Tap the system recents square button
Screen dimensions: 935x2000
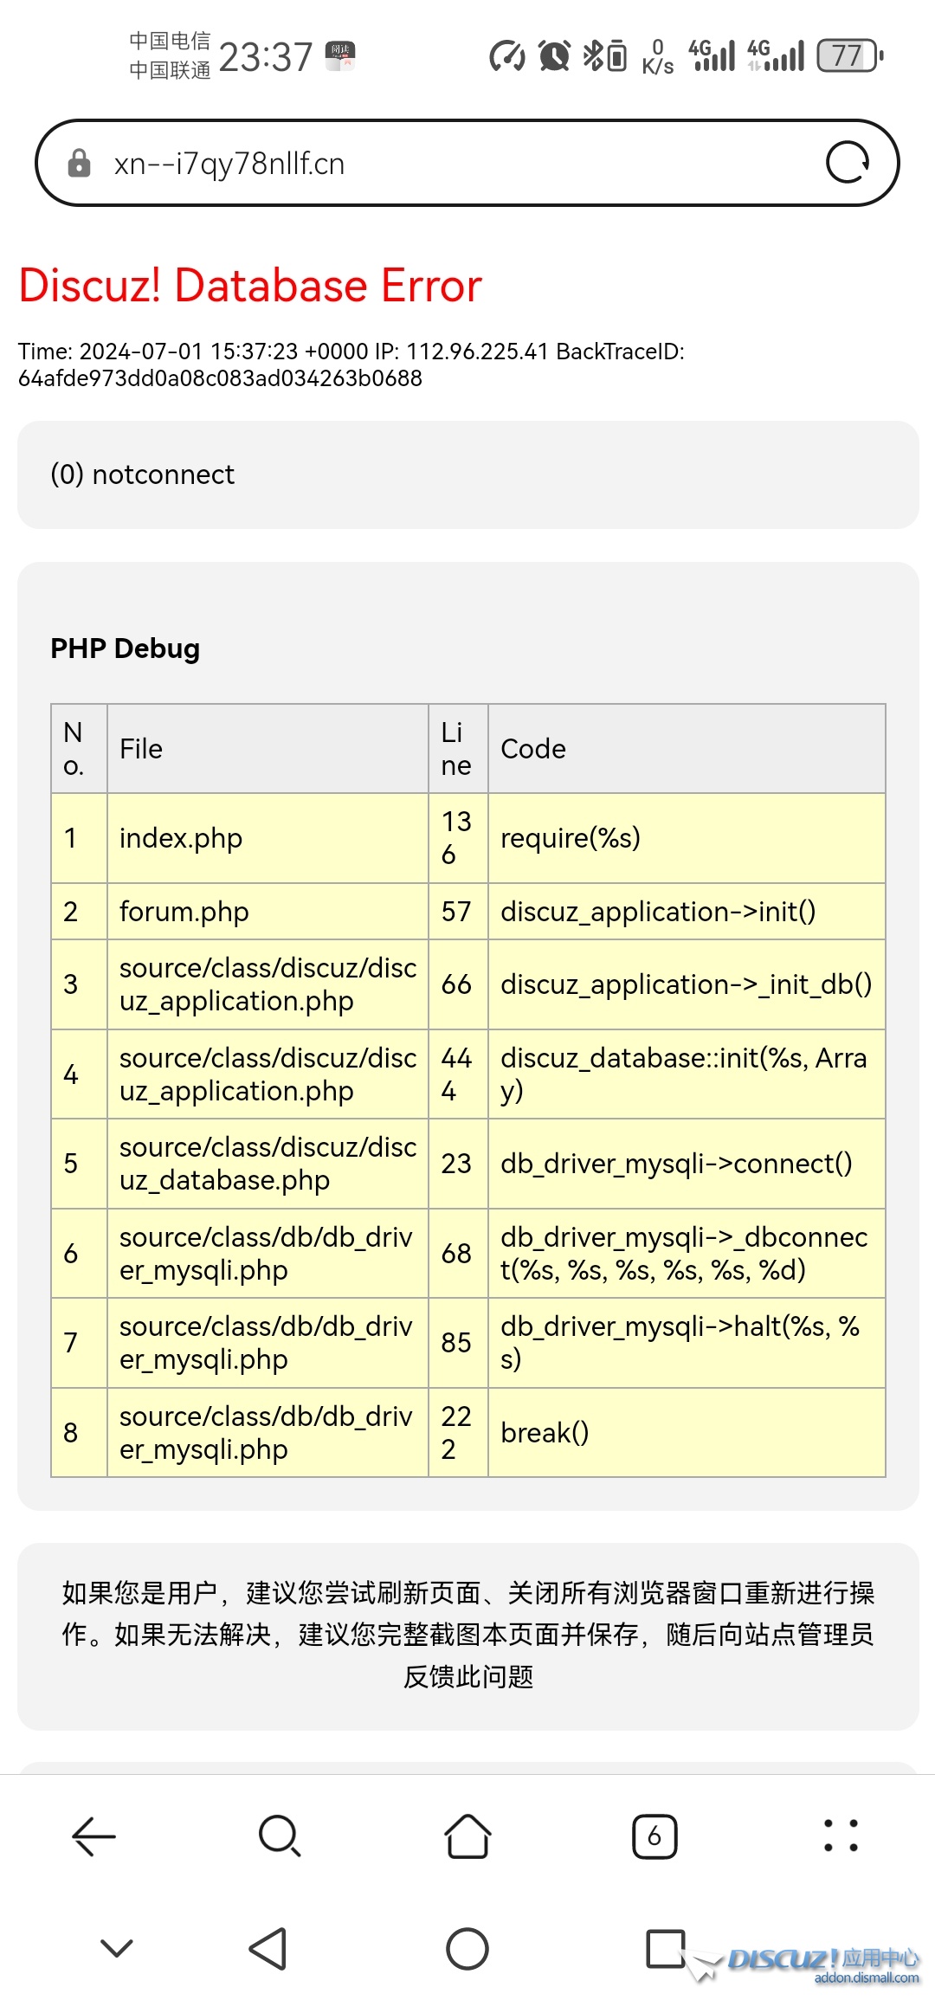pos(666,1949)
